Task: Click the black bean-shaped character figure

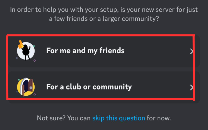Action: click(x=27, y=52)
